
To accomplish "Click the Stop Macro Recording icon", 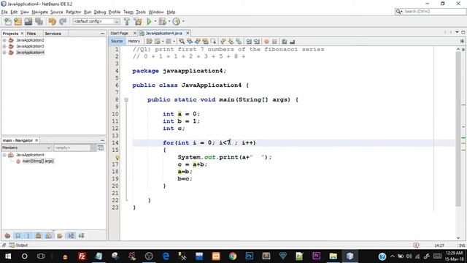I will pyautogui.click(x=274, y=42).
